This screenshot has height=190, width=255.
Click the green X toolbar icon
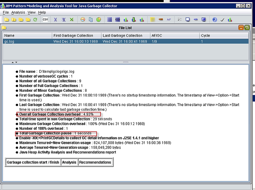72,20
